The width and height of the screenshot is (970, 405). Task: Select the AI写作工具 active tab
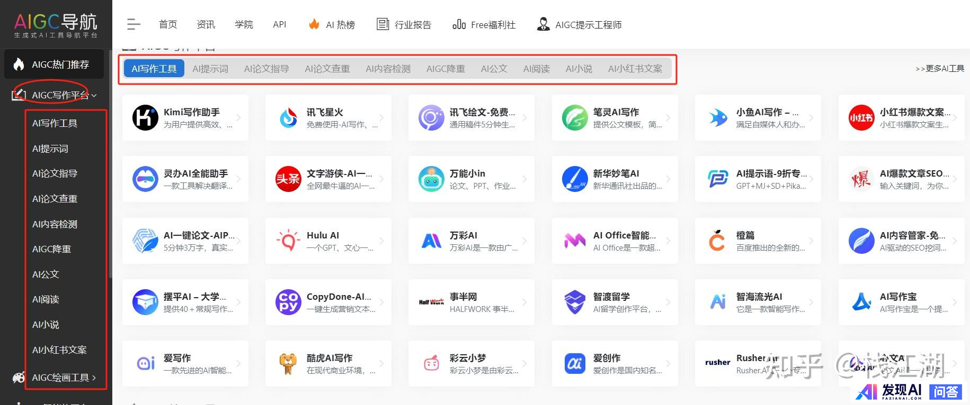154,69
